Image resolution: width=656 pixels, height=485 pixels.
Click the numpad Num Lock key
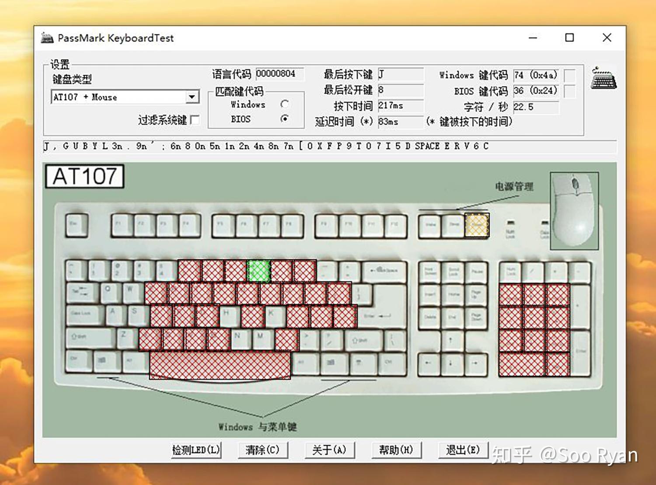pos(510,272)
